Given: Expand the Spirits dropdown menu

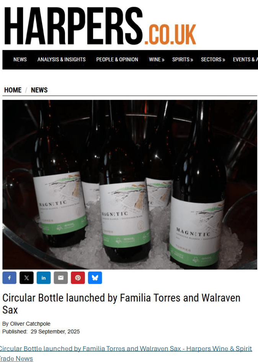Looking at the screenshot, I should pyautogui.click(x=183, y=59).
